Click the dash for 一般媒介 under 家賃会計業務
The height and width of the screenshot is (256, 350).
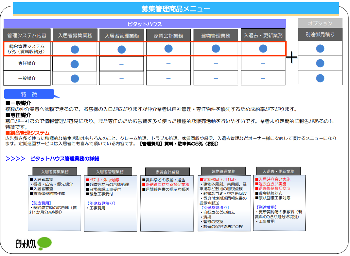pos(168,78)
